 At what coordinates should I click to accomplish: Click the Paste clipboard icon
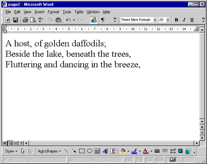click(59, 20)
